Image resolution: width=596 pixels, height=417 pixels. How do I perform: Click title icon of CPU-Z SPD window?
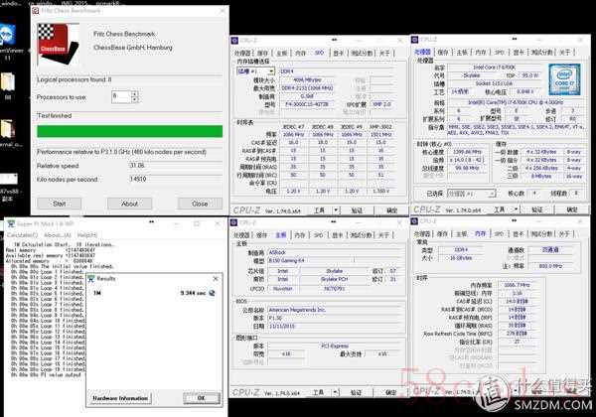(x=234, y=41)
